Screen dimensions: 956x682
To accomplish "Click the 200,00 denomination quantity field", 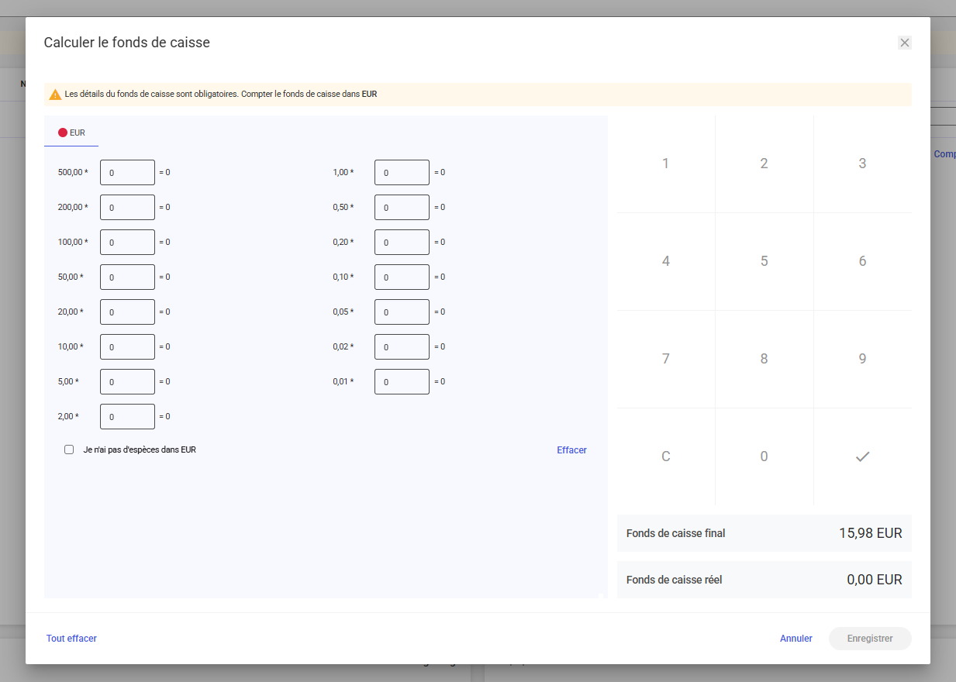I will [x=127, y=207].
